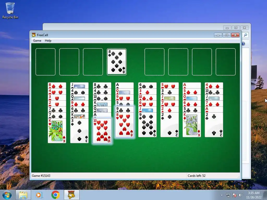Show hidden tray icons arrow

[x=222, y=195]
